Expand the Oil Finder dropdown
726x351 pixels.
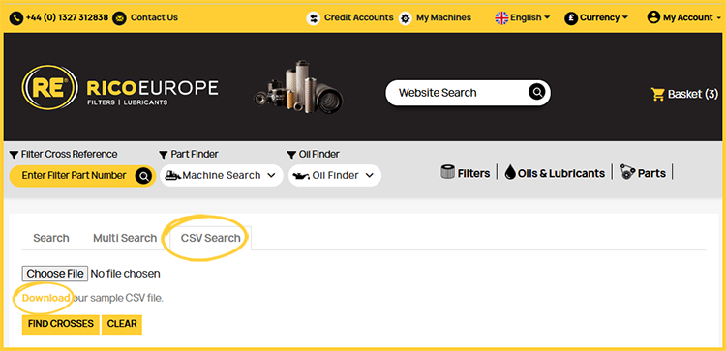[x=335, y=176]
